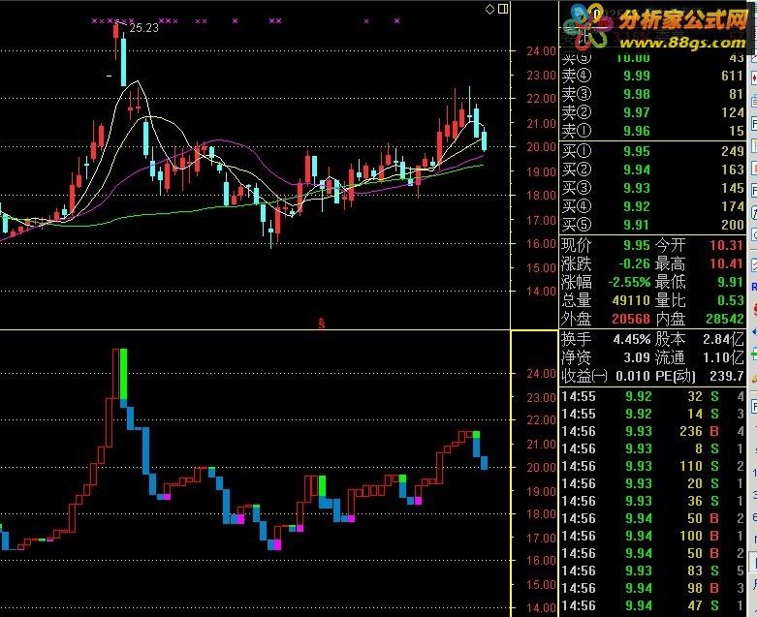This screenshot has height=617, width=757.
Task: Click the 卖② order volume 124
Action: pyautogui.click(x=732, y=112)
